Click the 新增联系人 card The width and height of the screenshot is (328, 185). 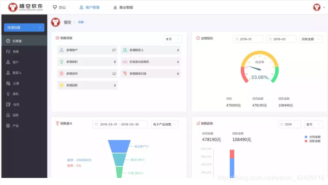[151, 50]
